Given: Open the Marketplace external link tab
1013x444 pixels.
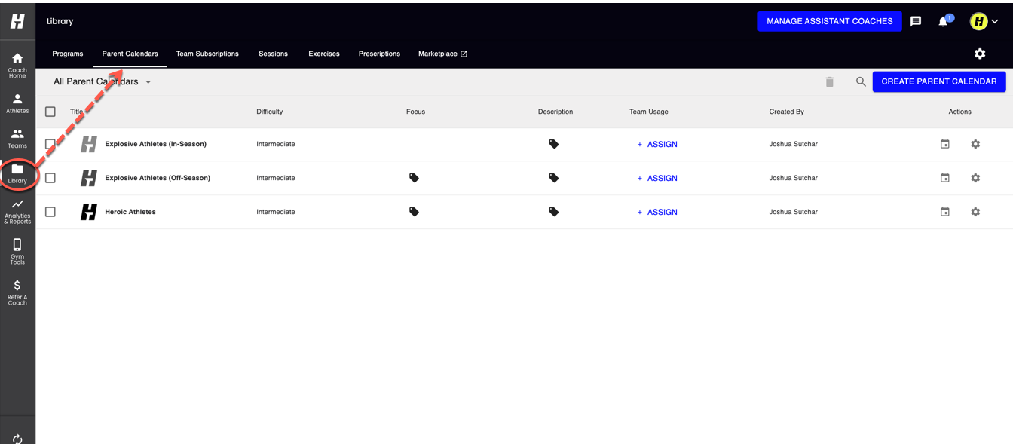Looking at the screenshot, I should pos(443,54).
